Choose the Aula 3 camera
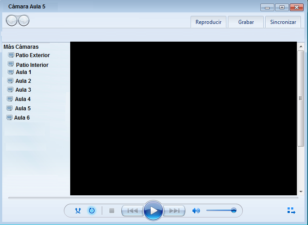Viewport: 308px width, 225px height. [x=23, y=89]
